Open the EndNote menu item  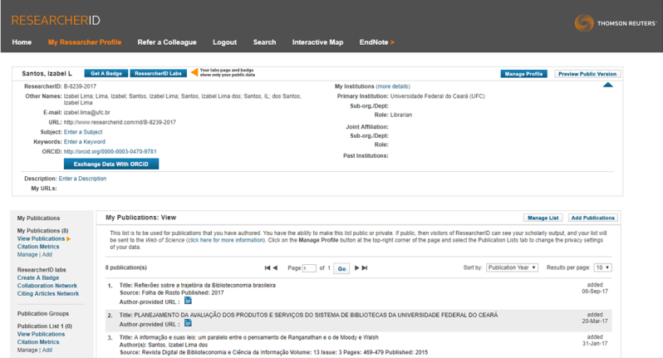(376, 42)
